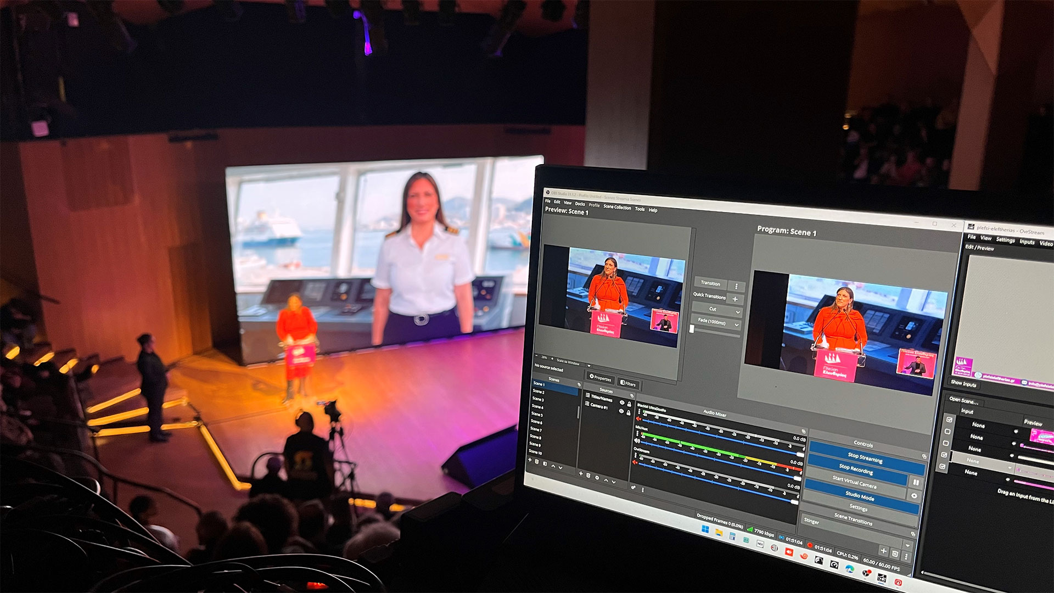Click the remove source trash icon

point(588,475)
